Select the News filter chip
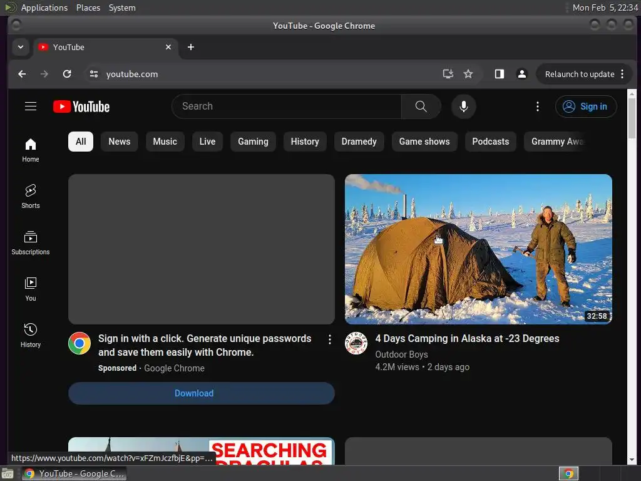The height and width of the screenshot is (481, 641). pos(120,142)
